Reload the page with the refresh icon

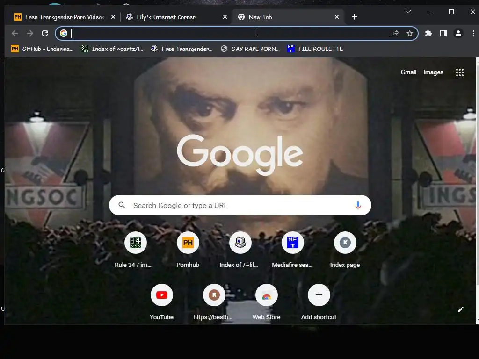tap(45, 33)
